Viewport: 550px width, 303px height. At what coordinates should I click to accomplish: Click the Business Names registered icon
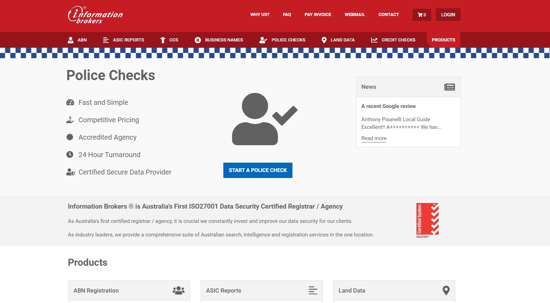tap(198, 40)
